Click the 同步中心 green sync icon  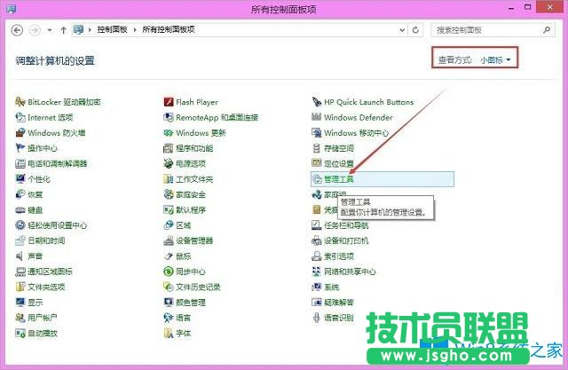[169, 272]
